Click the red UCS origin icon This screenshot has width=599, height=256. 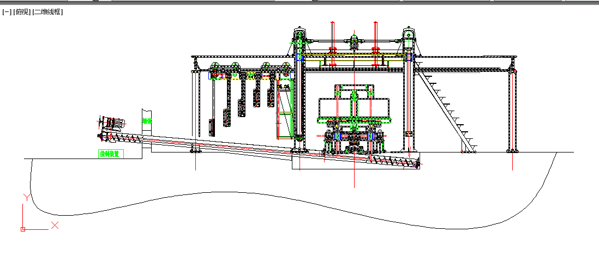coord(23,229)
